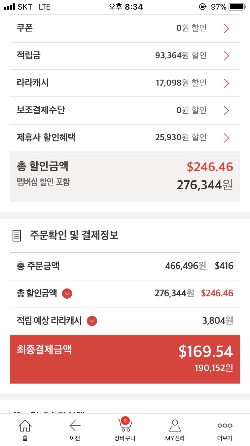Expand 총 할인금액 details red arrow
This screenshot has height=446, width=250.
tap(67, 294)
